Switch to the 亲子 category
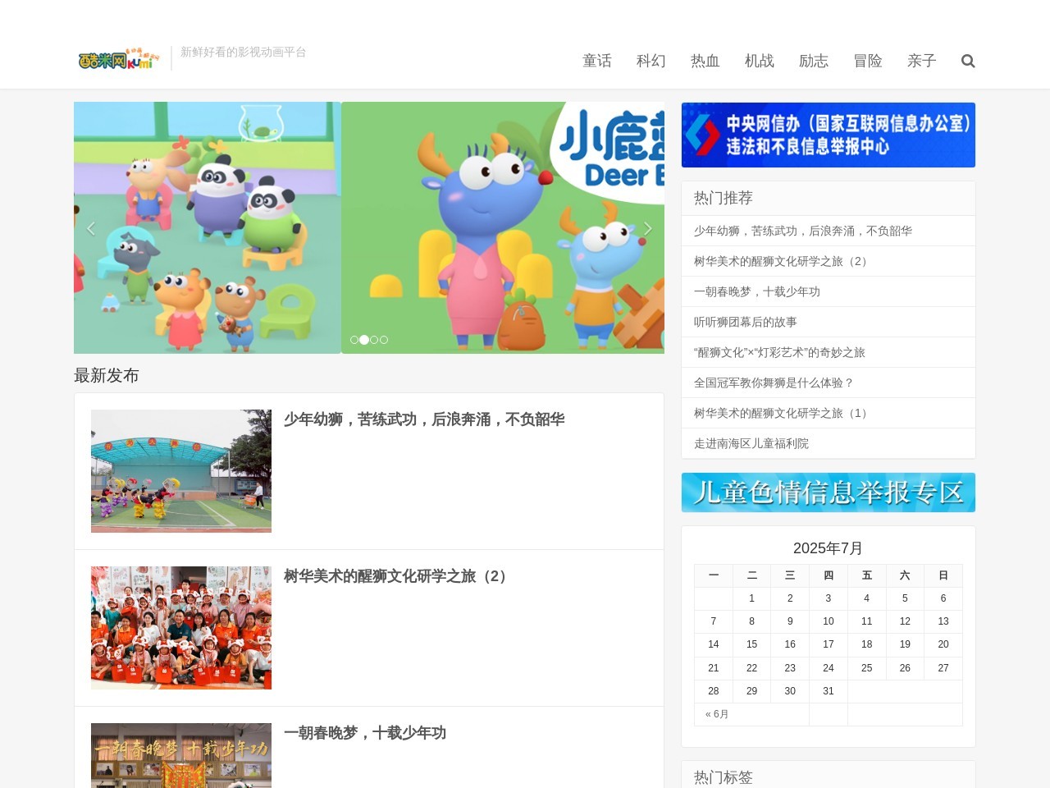1050x788 pixels. click(x=922, y=61)
